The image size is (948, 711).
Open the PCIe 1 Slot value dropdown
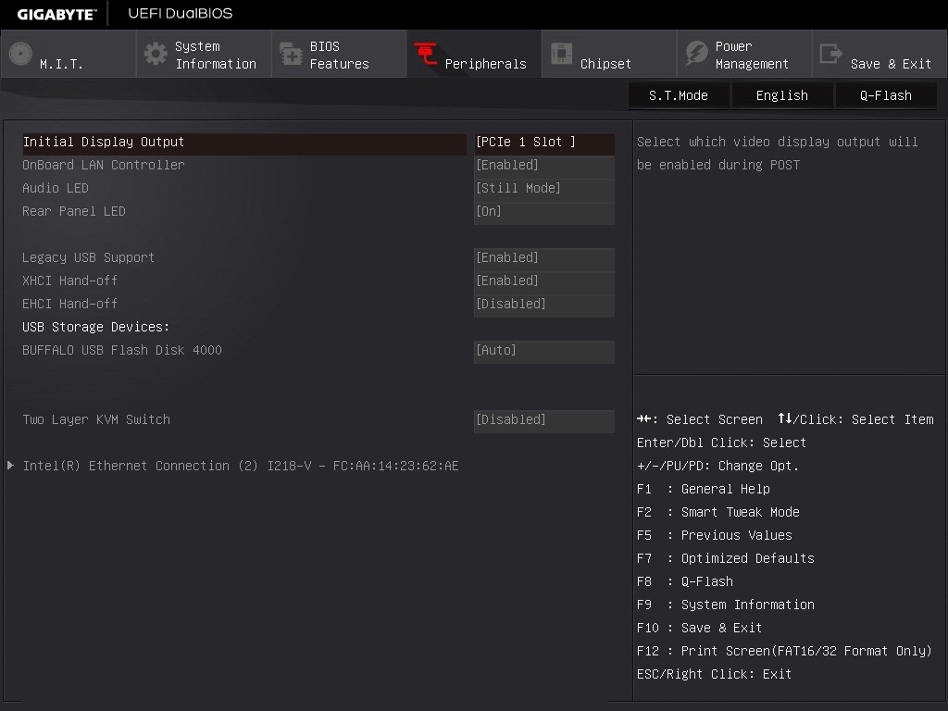(x=544, y=143)
